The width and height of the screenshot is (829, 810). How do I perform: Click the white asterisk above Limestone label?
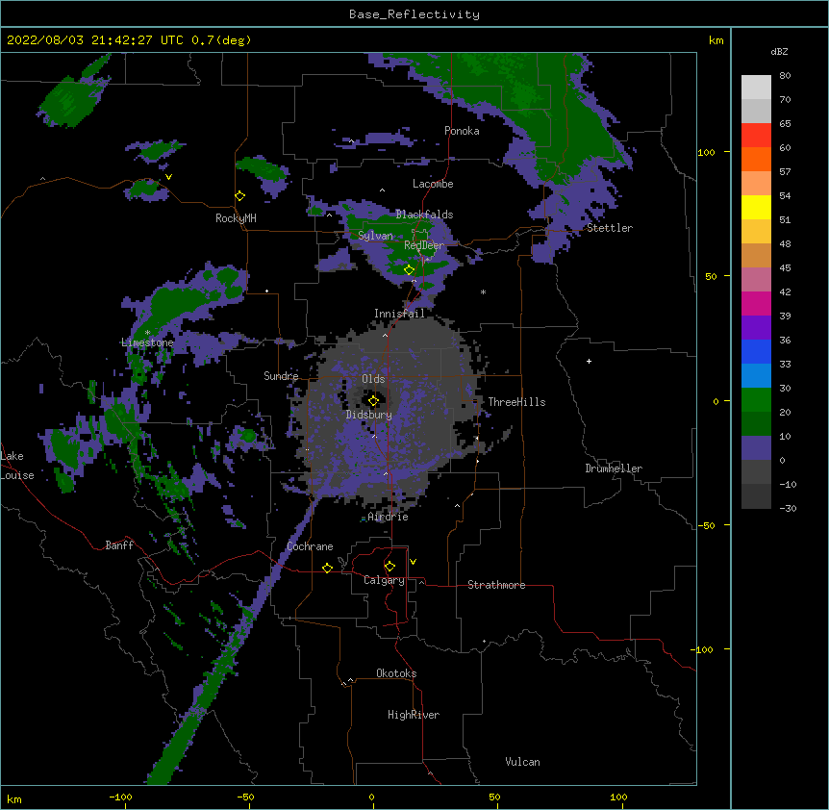point(147,333)
